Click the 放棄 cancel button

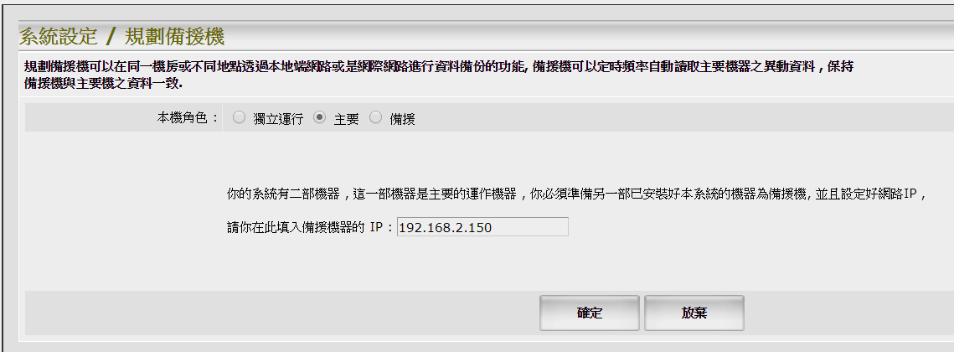(694, 313)
